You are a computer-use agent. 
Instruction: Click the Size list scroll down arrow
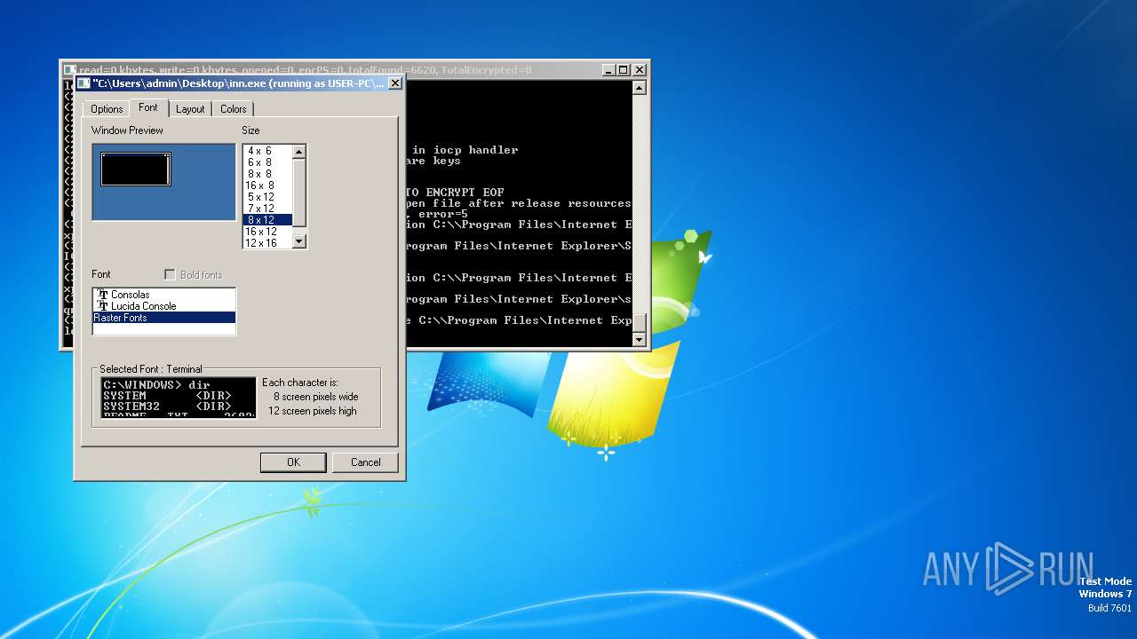tap(299, 241)
